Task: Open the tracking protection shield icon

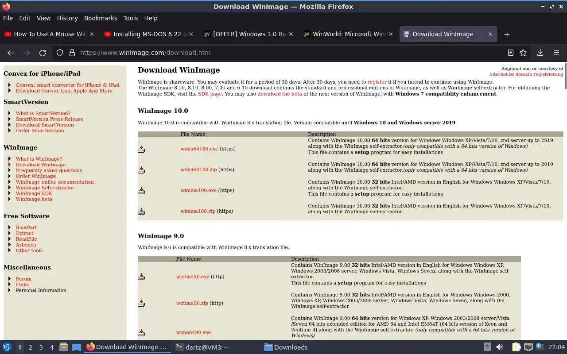Action: coord(60,53)
